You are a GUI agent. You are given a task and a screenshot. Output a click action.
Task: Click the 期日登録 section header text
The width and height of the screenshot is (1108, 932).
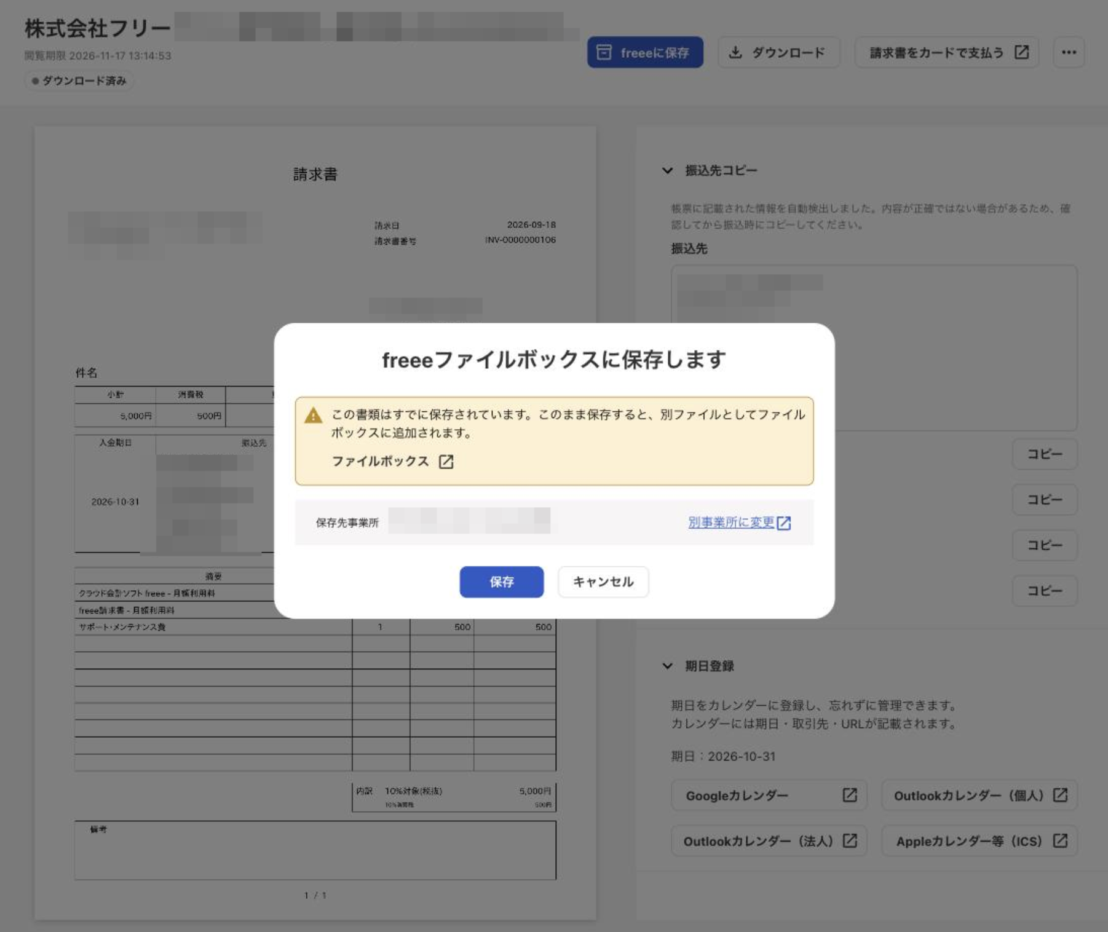[x=710, y=666]
